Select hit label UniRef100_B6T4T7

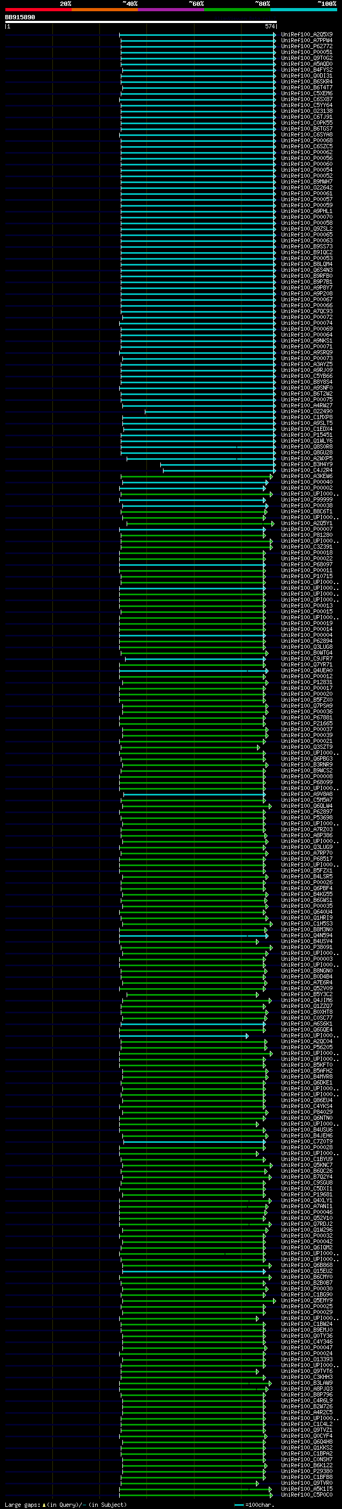(x=307, y=87)
